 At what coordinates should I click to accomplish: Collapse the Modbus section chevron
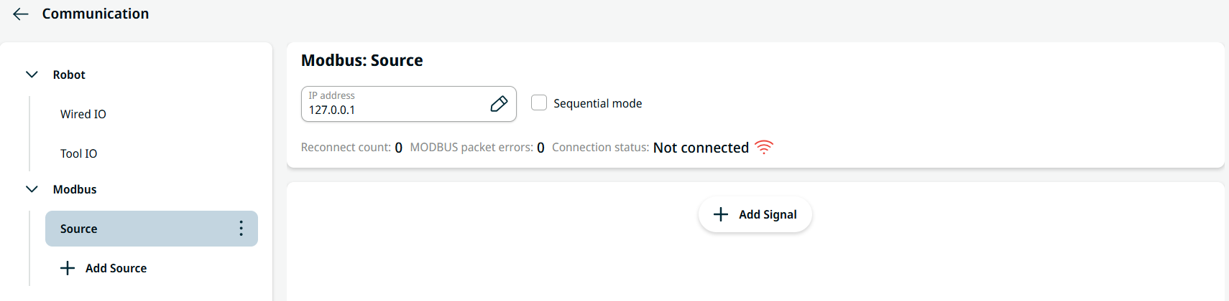pyautogui.click(x=32, y=189)
